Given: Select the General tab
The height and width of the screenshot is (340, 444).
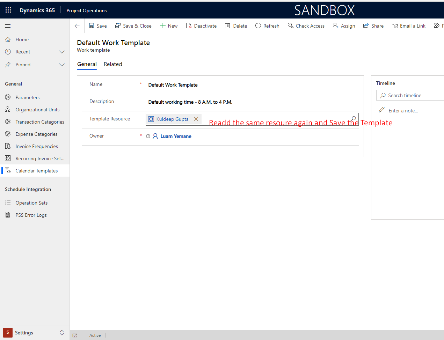Looking at the screenshot, I should pos(87,64).
